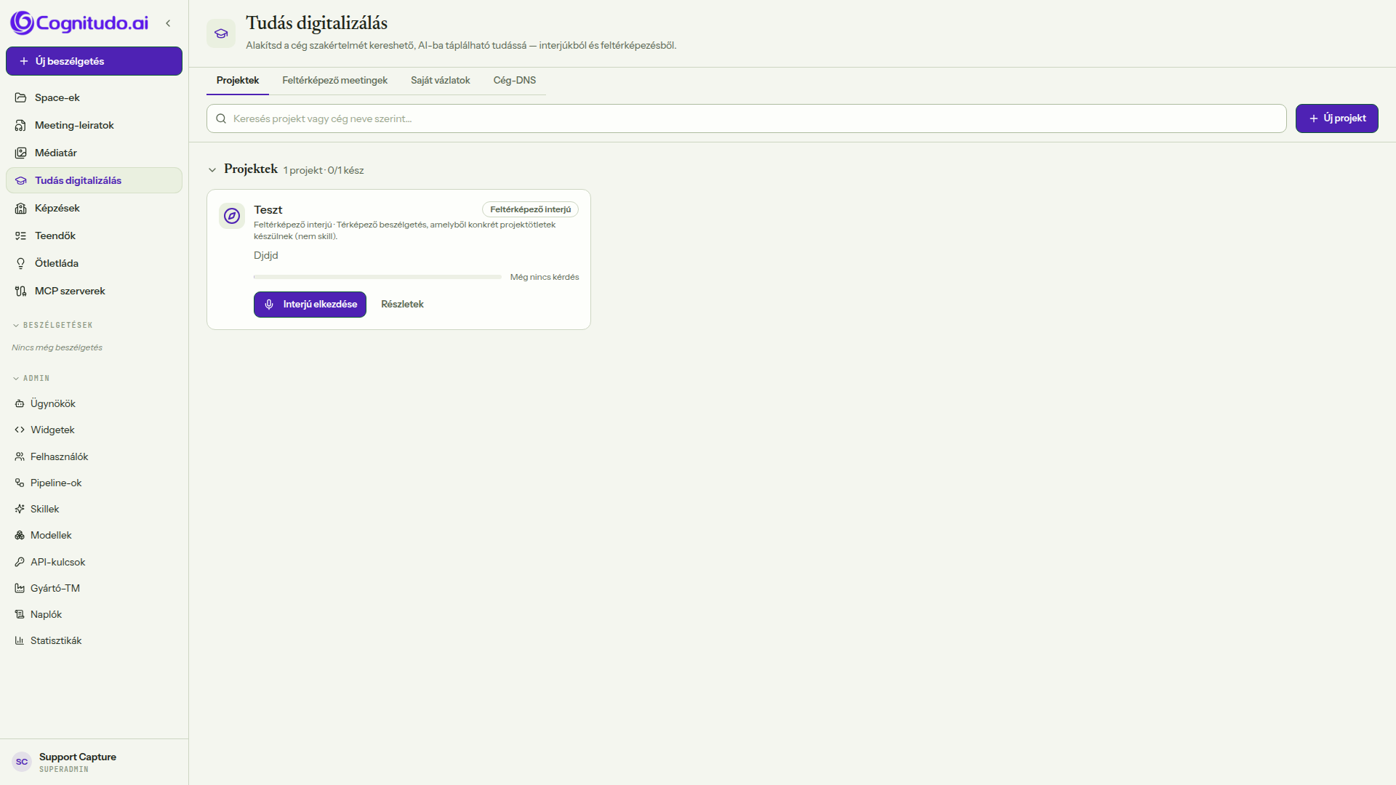Select the Tudás digitalizálás graduation cap icon
Screen dimensions: 1396x785
21,180
